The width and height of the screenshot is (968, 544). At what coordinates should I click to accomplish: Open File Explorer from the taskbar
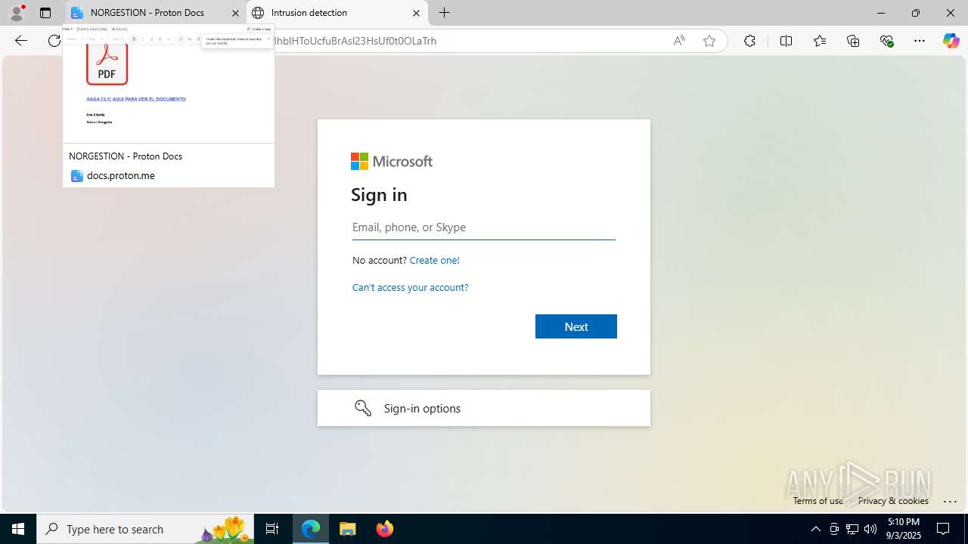click(x=348, y=529)
